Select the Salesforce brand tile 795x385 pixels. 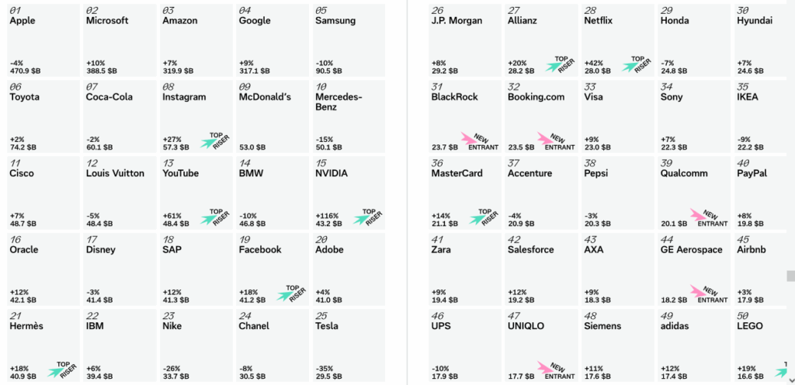(540, 269)
